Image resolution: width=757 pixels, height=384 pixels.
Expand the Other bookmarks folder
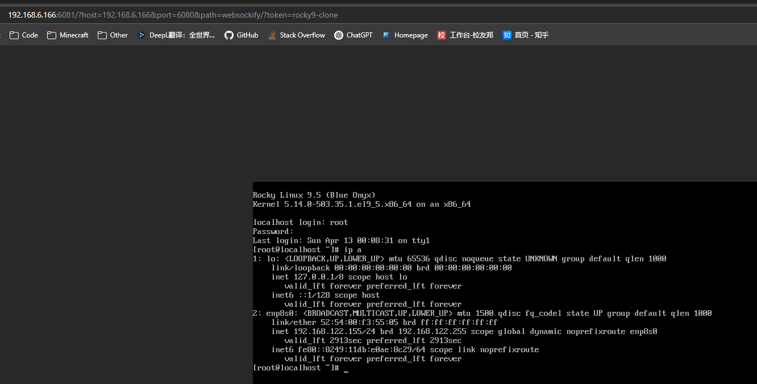click(113, 35)
